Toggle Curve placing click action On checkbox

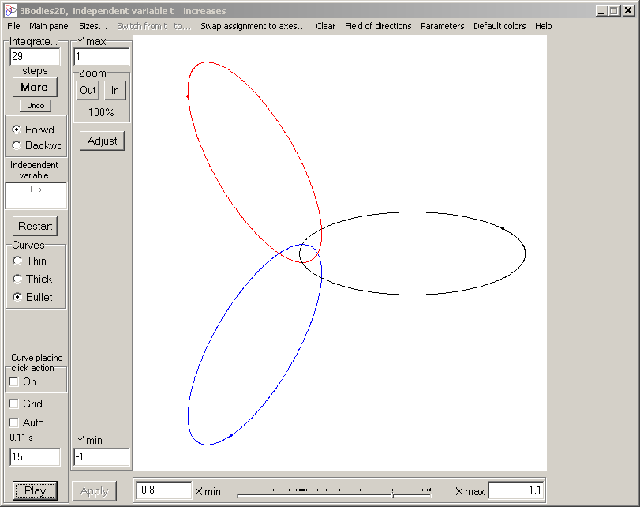point(14,381)
